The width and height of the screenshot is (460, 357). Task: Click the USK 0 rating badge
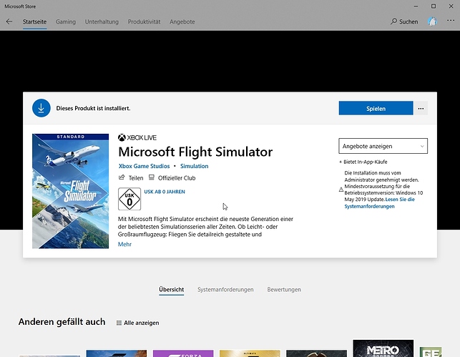129,197
